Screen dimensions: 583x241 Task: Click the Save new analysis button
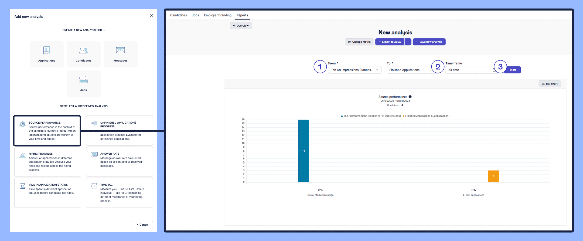[x=429, y=42]
